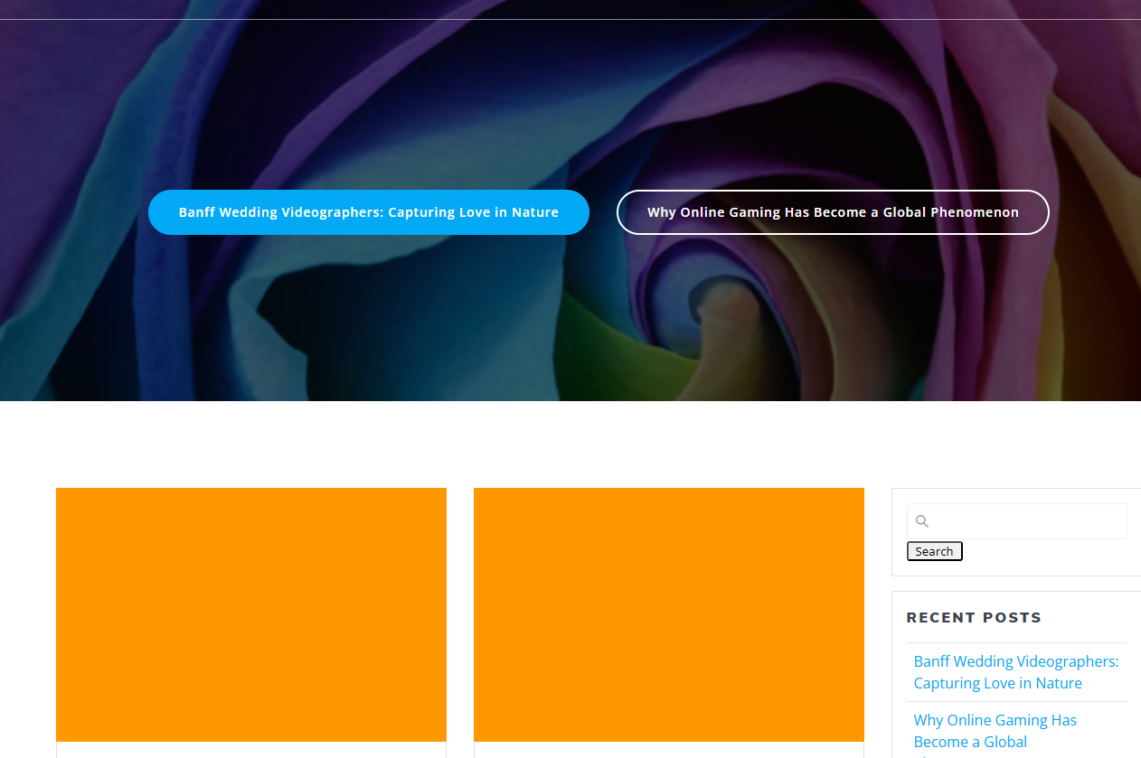Viewport: 1141px width, 758px height.
Task: Click the blue Banff Wedding Videographers hero button
Action: (x=369, y=212)
